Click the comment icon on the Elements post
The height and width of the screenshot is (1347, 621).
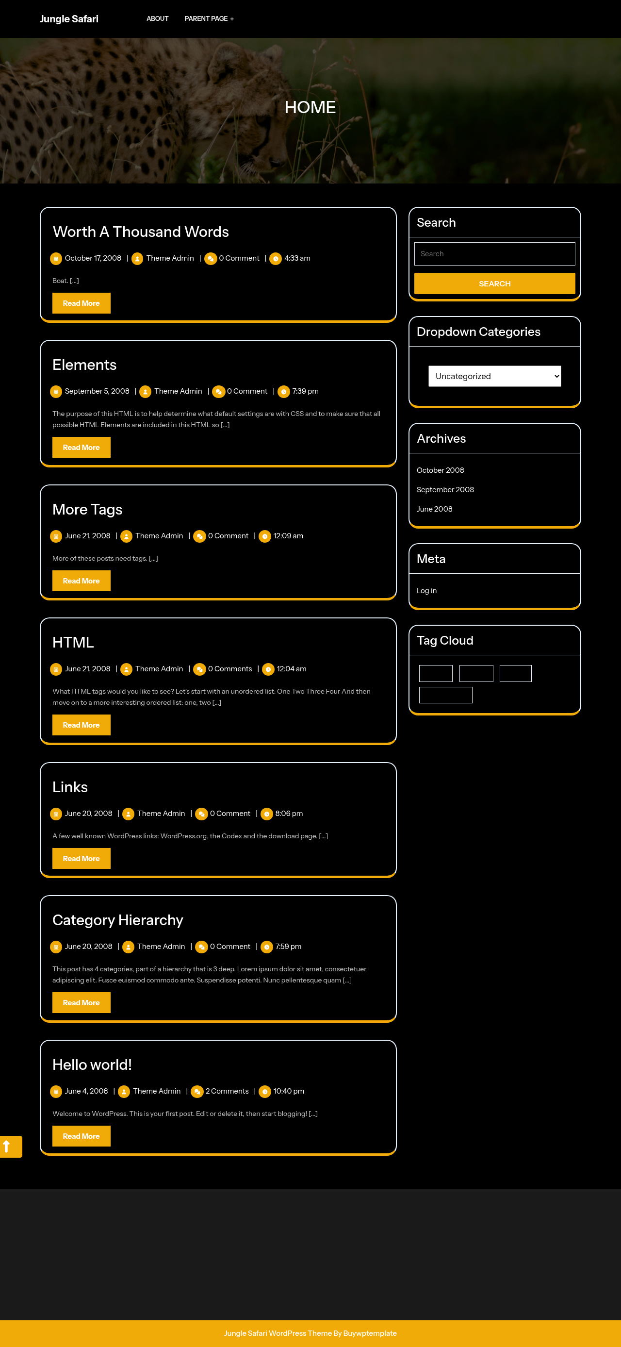[219, 392]
